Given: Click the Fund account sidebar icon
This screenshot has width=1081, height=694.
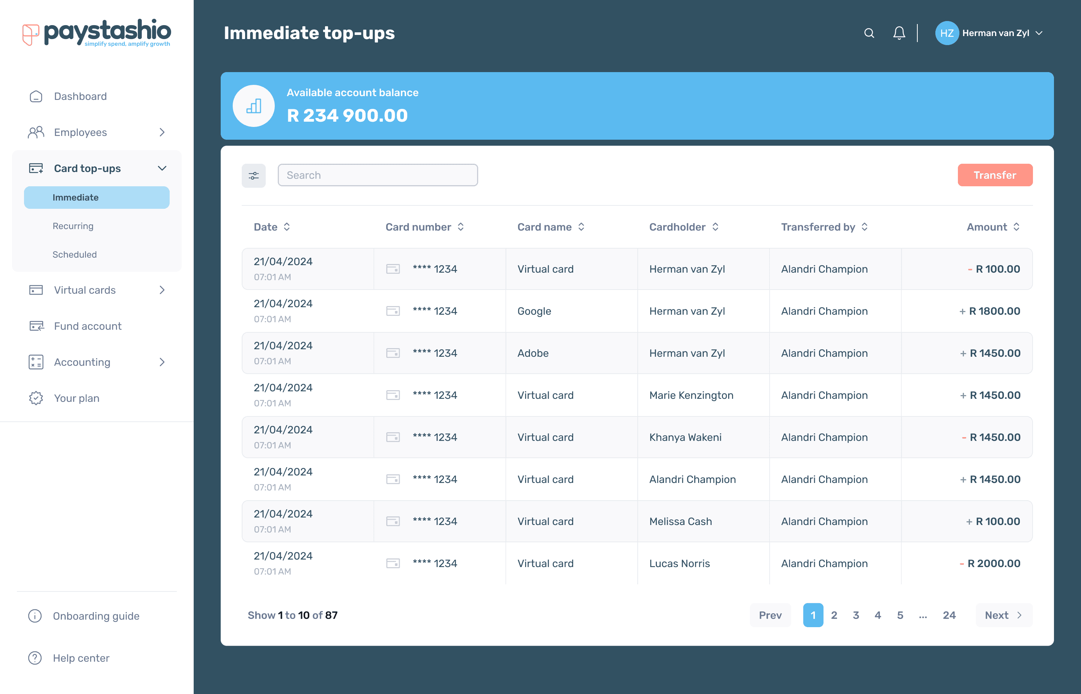Looking at the screenshot, I should (36, 326).
